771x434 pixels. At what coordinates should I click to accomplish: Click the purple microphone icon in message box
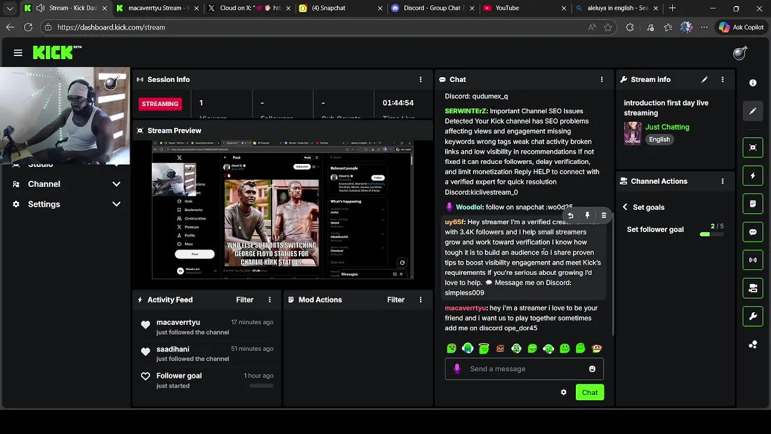tap(457, 369)
